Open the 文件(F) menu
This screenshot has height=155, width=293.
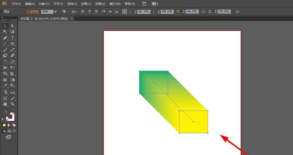[x=16, y=4]
